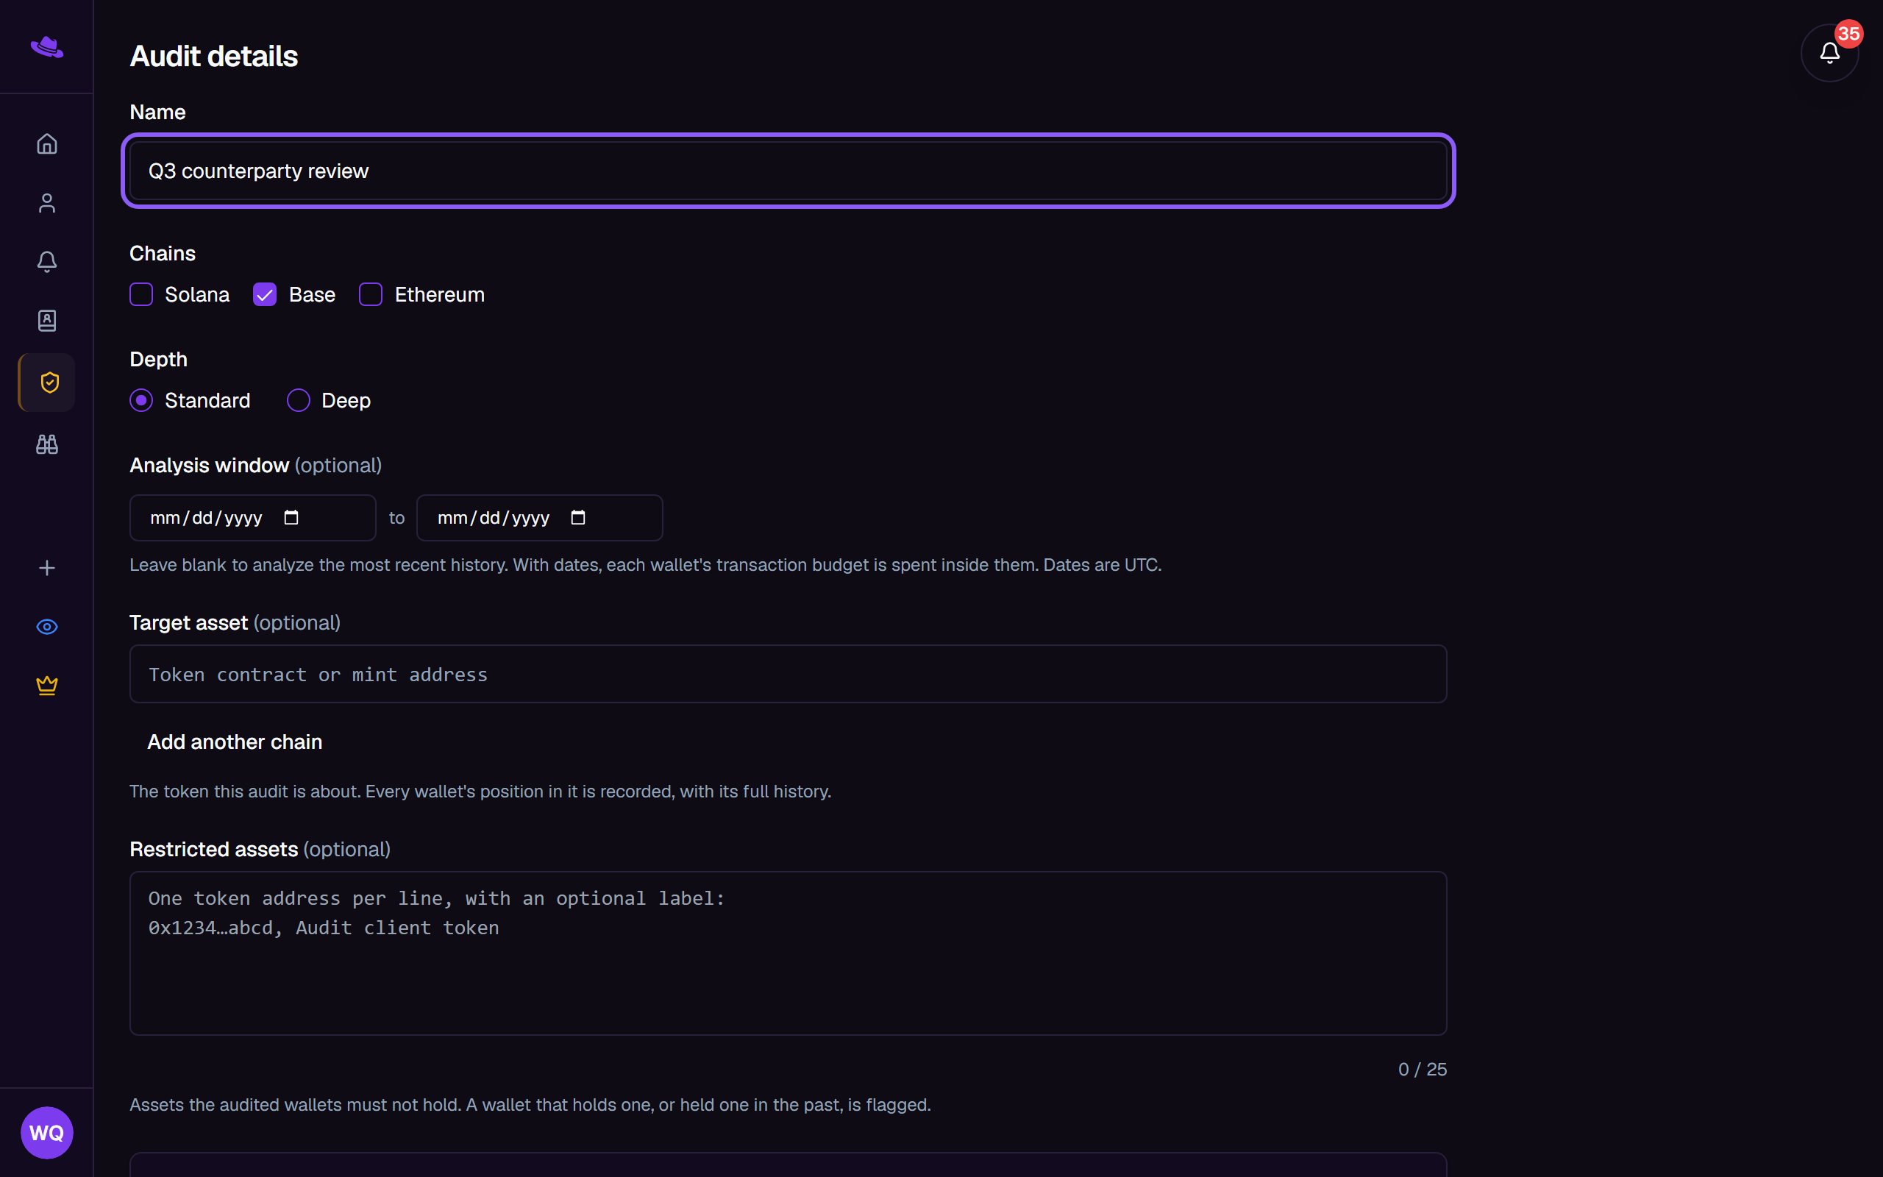Open the WQ user avatar menu
1883x1177 pixels.
click(x=46, y=1133)
